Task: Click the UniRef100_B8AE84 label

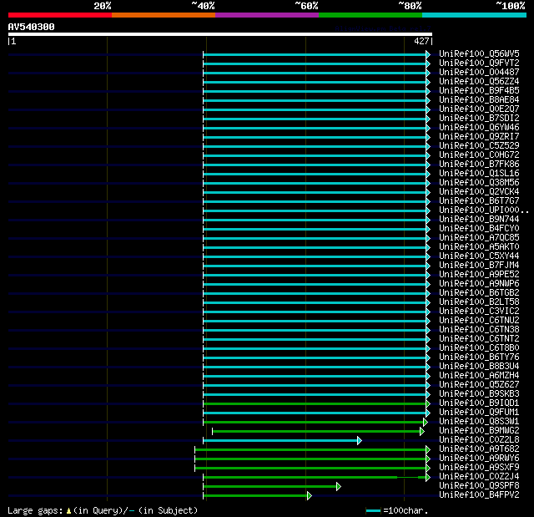Action: [x=479, y=100]
